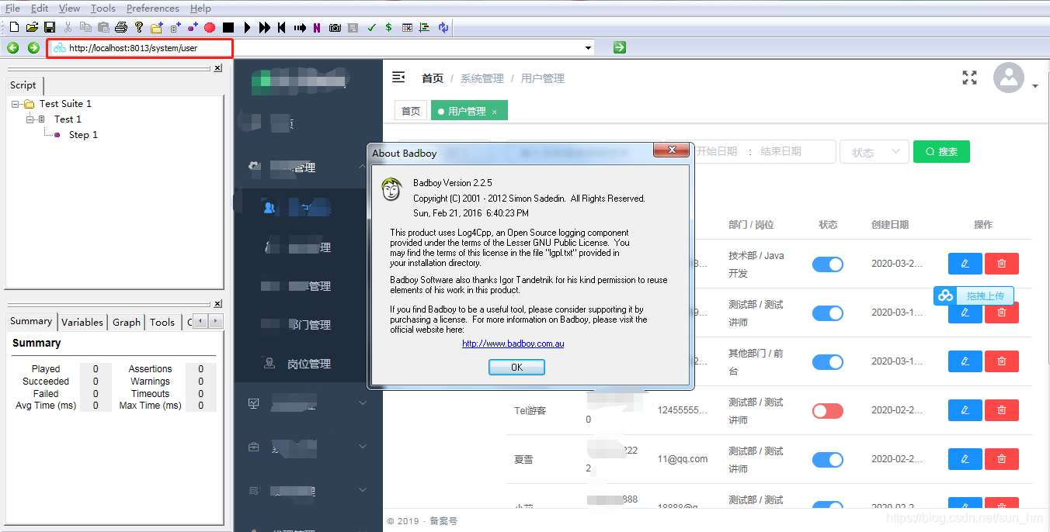Add assertion via green checkmark icon
Image resolution: width=1050 pixels, height=532 pixels.
click(x=371, y=27)
